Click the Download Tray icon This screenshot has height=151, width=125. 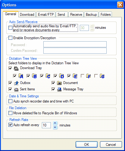click(x=16, y=69)
